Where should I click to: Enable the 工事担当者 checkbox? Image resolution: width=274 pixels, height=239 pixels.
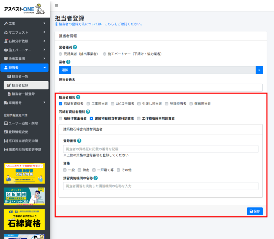(88, 103)
